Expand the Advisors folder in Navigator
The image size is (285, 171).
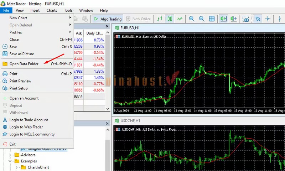tap(10, 155)
